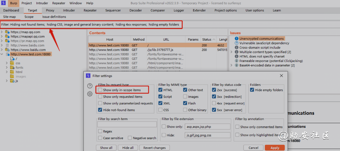Collapse the www.test.com:18080 node
The width and height of the screenshot is (340, 151).
coord(2,54)
